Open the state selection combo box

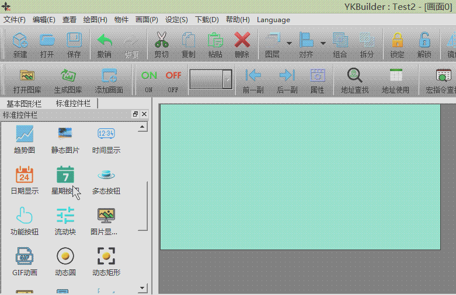(x=227, y=79)
